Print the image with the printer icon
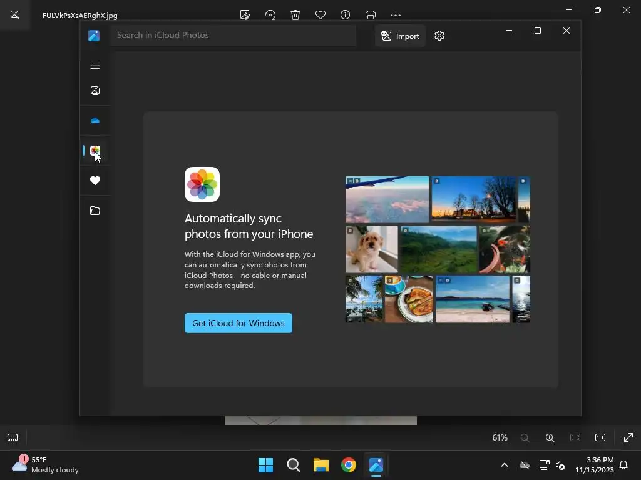This screenshot has height=480, width=641. click(x=371, y=15)
